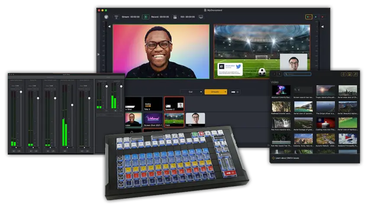Choose the Tropic island silhouette video
The width and height of the screenshot is (368, 206).
(326, 91)
